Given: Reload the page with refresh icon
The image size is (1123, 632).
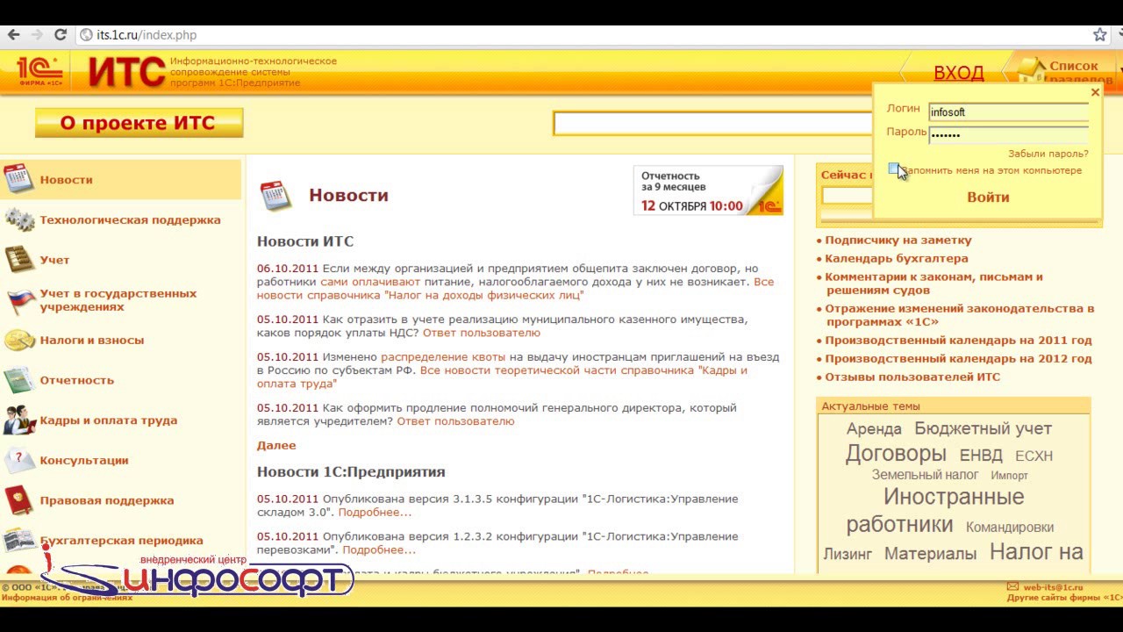Looking at the screenshot, I should pyautogui.click(x=61, y=35).
